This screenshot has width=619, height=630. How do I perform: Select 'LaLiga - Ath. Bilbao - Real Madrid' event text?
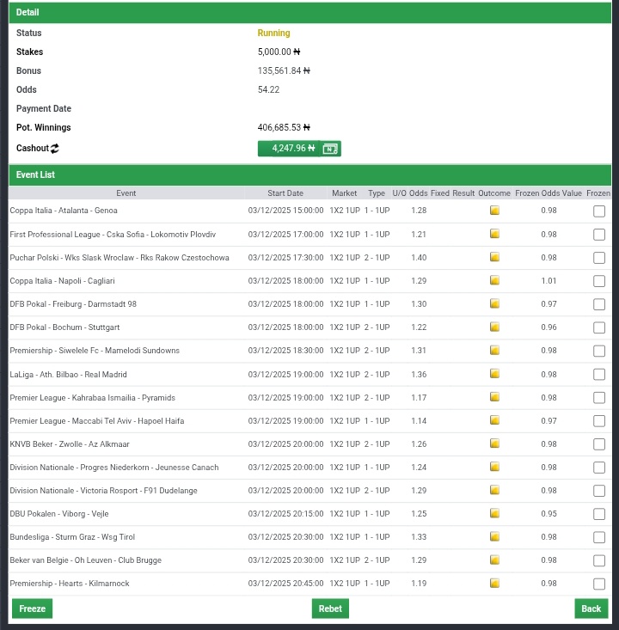(68, 375)
